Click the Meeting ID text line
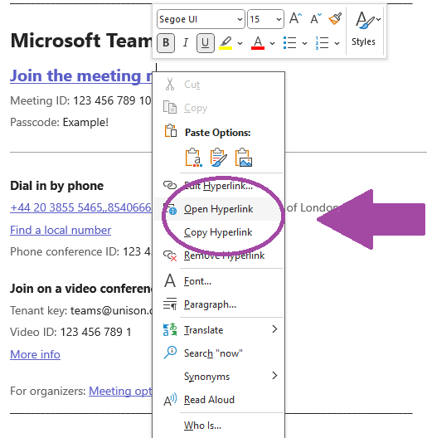This screenshot has width=427, height=438. click(x=80, y=100)
